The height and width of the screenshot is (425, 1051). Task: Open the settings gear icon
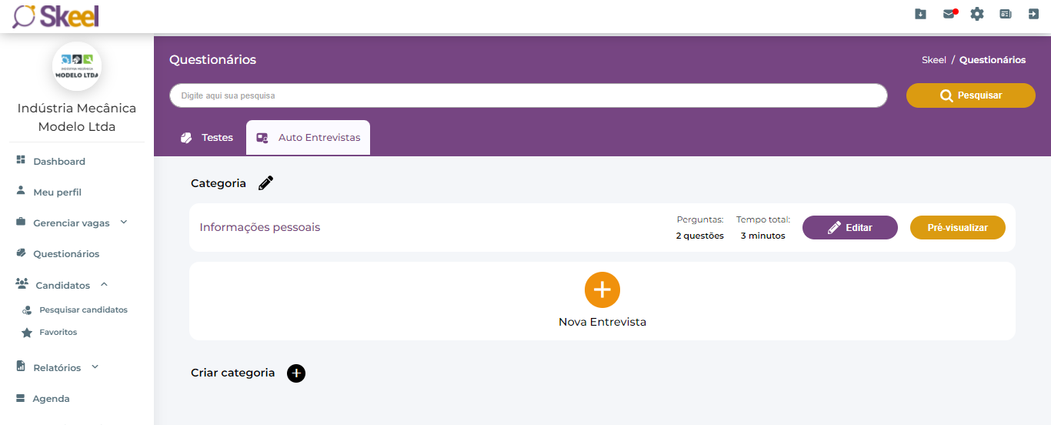pos(977,14)
